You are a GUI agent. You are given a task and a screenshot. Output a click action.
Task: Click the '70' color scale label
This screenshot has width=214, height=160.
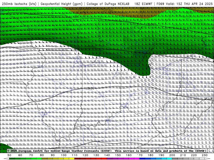point(31,155)
